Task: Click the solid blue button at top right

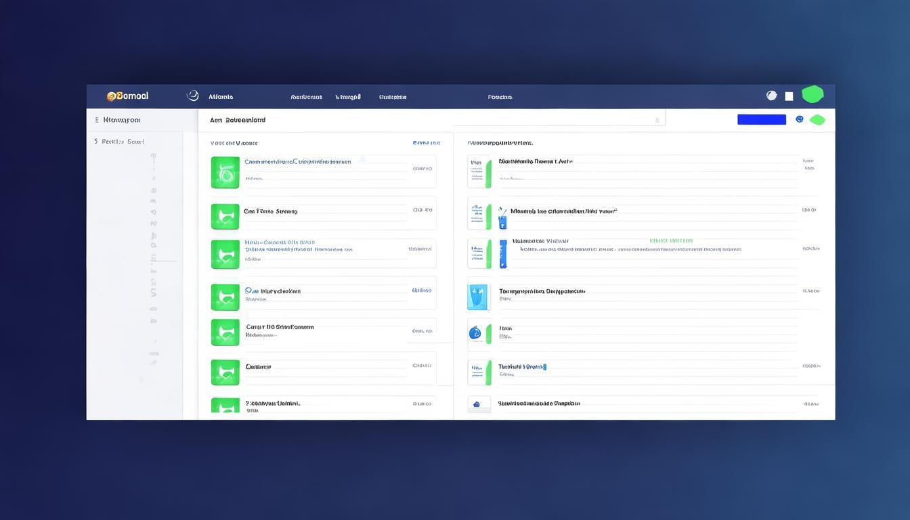Action: click(x=761, y=120)
